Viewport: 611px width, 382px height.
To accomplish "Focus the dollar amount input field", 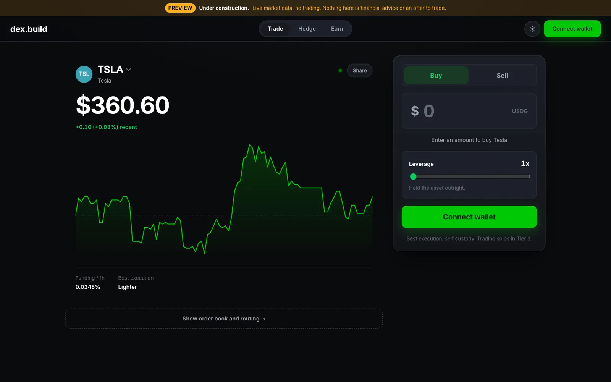I will coord(469,111).
